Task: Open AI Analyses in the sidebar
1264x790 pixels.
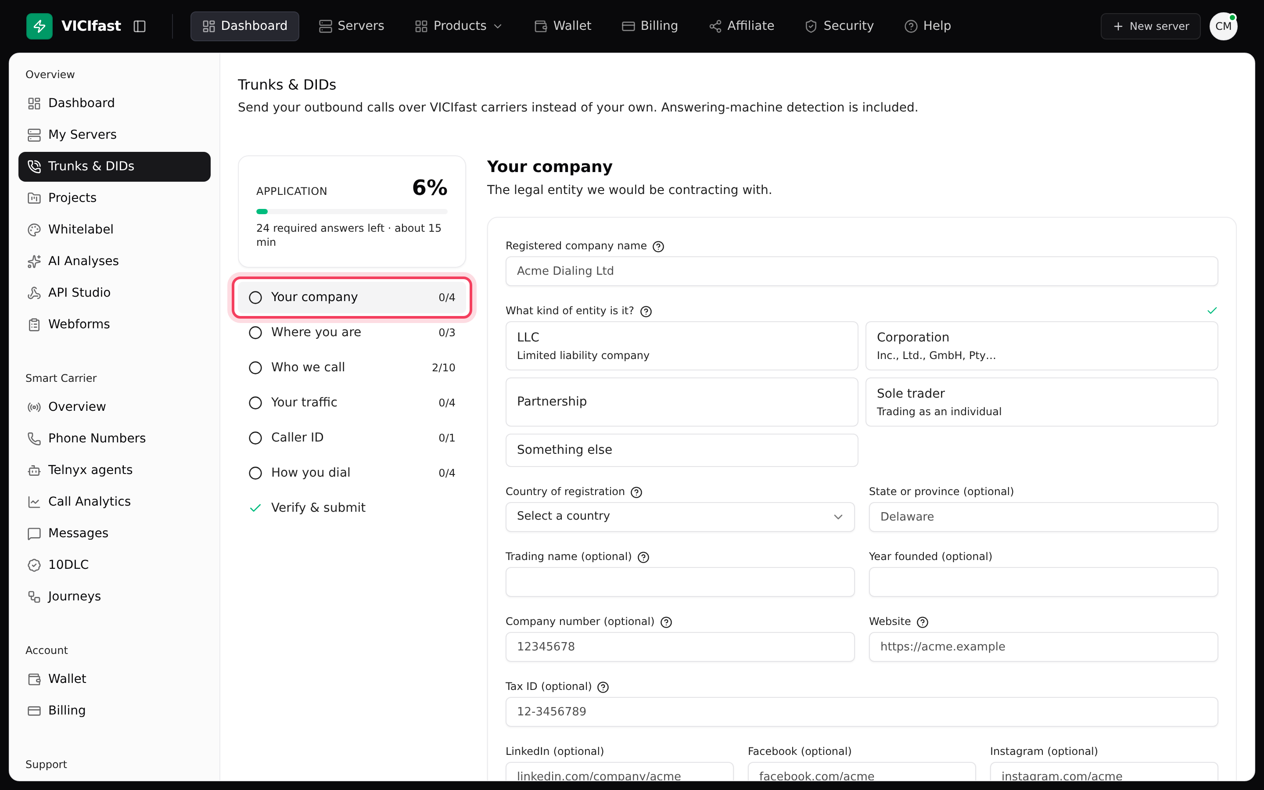Action: point(115,261)
